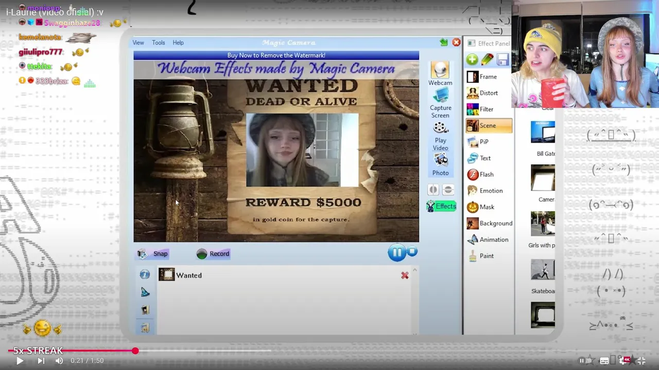The width and height of the screenshot is (659, 370).
Task: Click the Effect Panel title icon
Action: coord(471,43)
